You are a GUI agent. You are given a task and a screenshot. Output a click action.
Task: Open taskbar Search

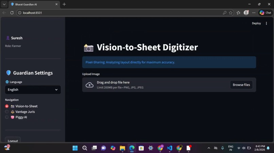85,148
